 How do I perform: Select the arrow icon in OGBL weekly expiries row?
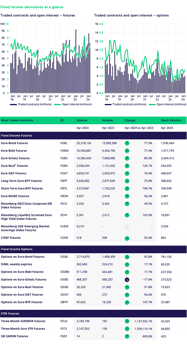point(127,264)
